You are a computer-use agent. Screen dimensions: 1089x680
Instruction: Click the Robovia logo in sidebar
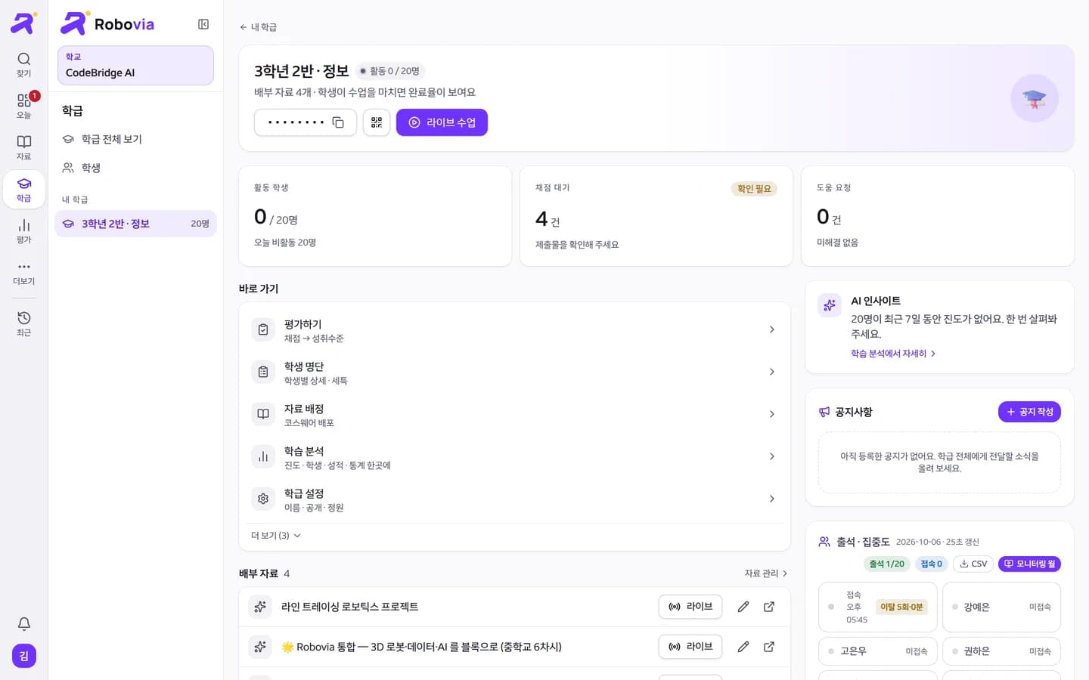point(107,24)
